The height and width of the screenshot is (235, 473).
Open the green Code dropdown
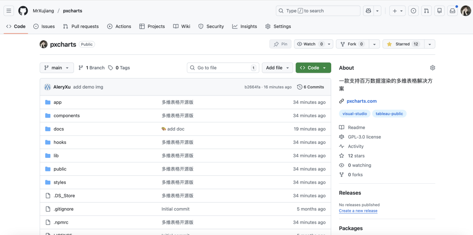click(x=313, y=68)
